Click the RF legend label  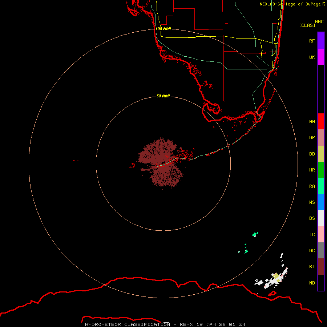click(x=312, y=41)
